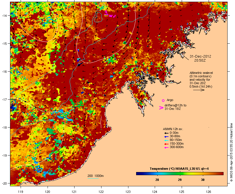235x194 pixels.
Task: Click the magenta drifters chevron legend symbol
Action: 161,108
